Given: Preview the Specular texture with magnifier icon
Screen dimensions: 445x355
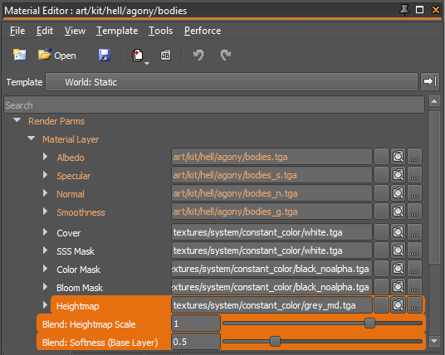Looking at the screenshot, I should 398,175.
